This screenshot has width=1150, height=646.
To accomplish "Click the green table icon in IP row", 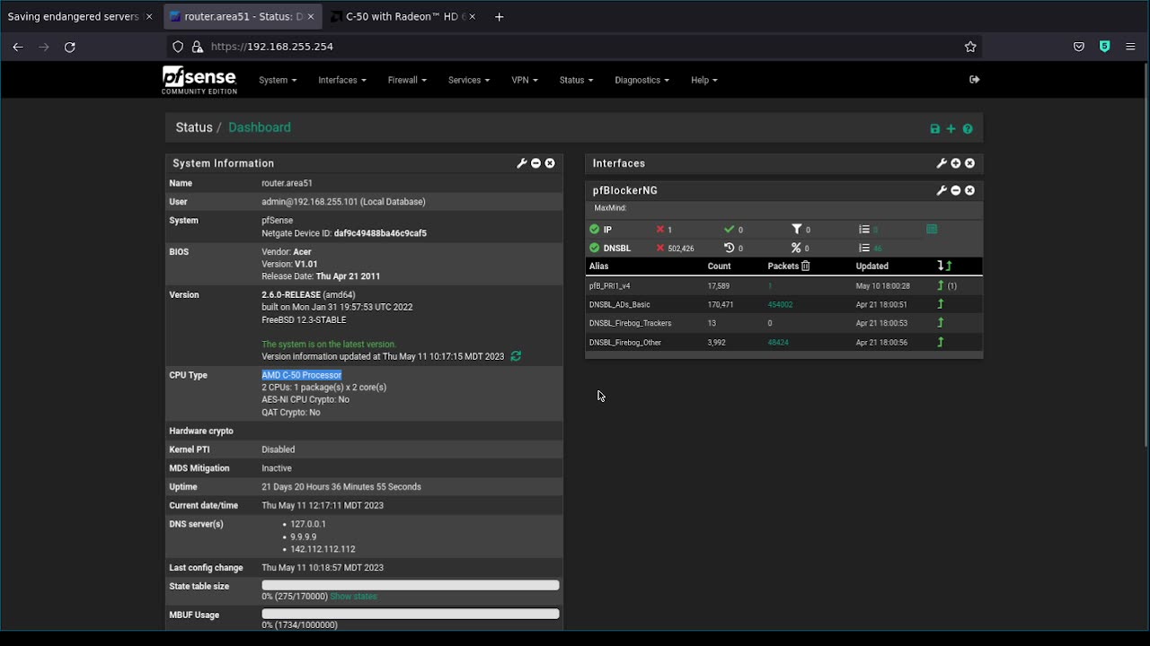I will pos(932,230).
